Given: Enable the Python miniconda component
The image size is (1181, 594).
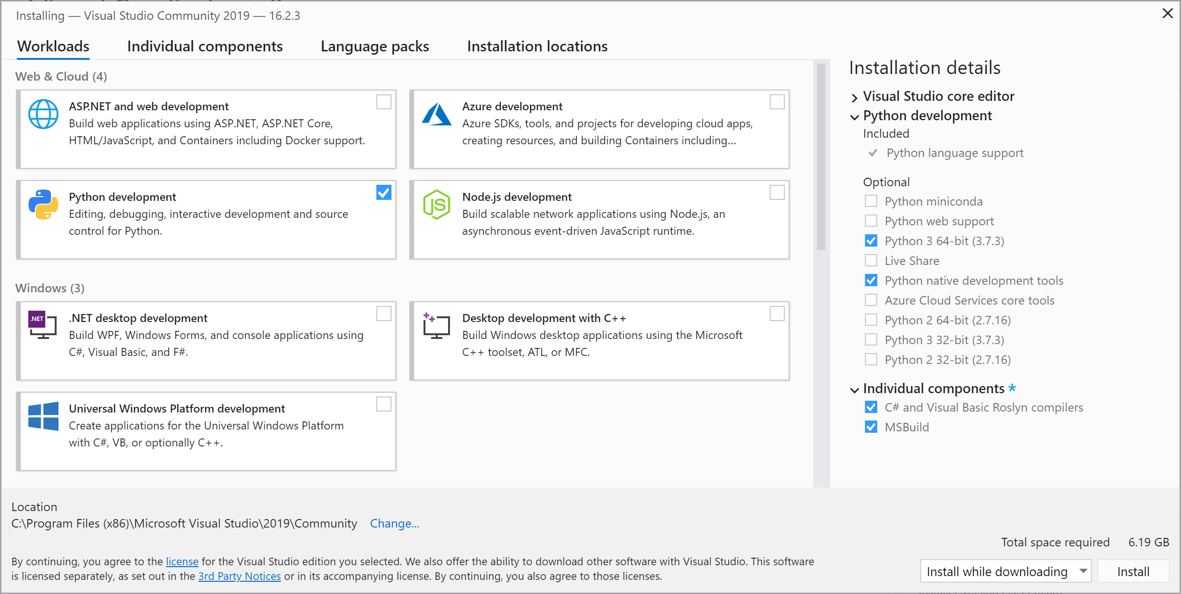Looking at the screenshot, I should click(870, 201).
